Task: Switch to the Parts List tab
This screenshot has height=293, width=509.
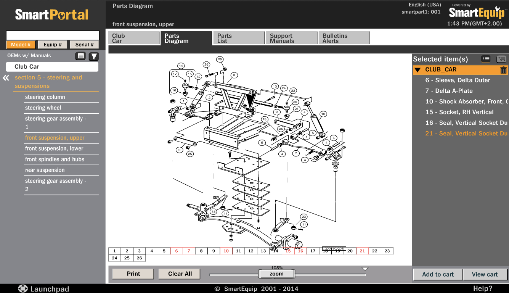Action: (239, 37)
